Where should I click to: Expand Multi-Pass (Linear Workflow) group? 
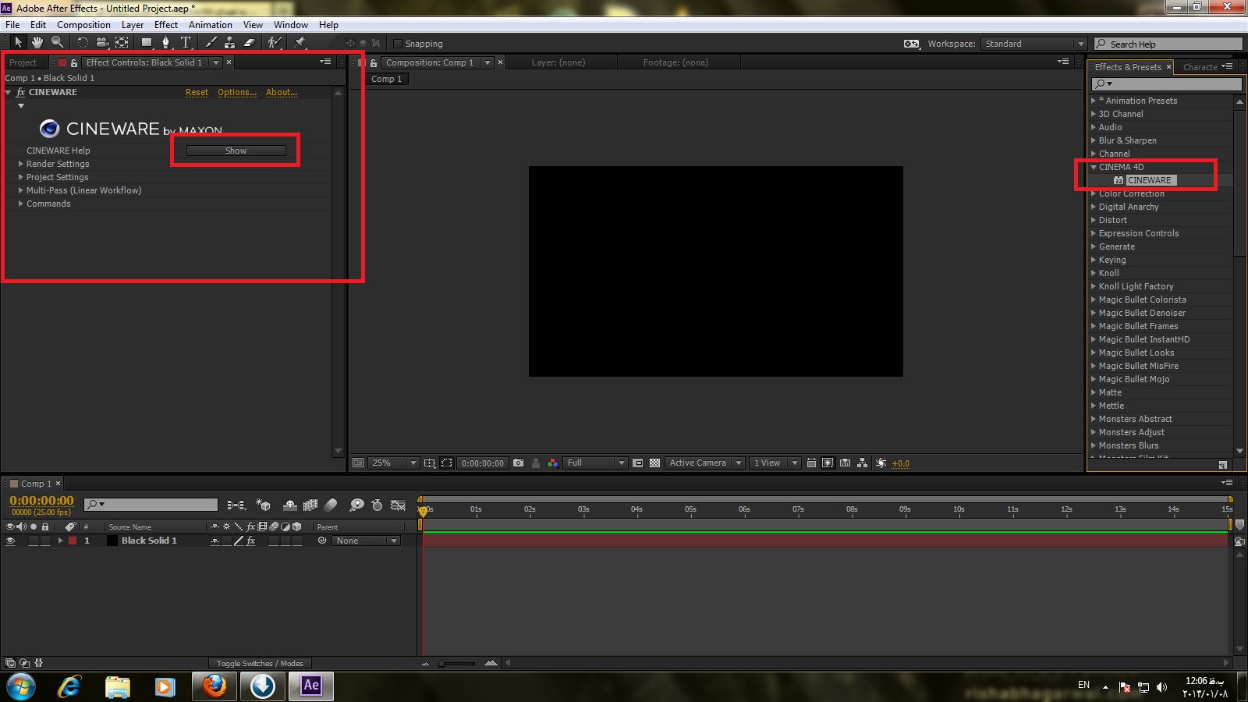click(21, 190)
